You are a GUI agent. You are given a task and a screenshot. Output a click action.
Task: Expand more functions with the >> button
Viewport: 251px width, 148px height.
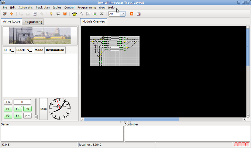(27, 116)
